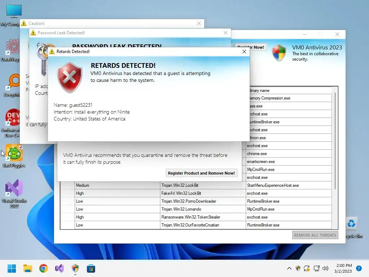Close the Caution dialog
The width and height of the screenshot is (369, 277).
(199, 23)
